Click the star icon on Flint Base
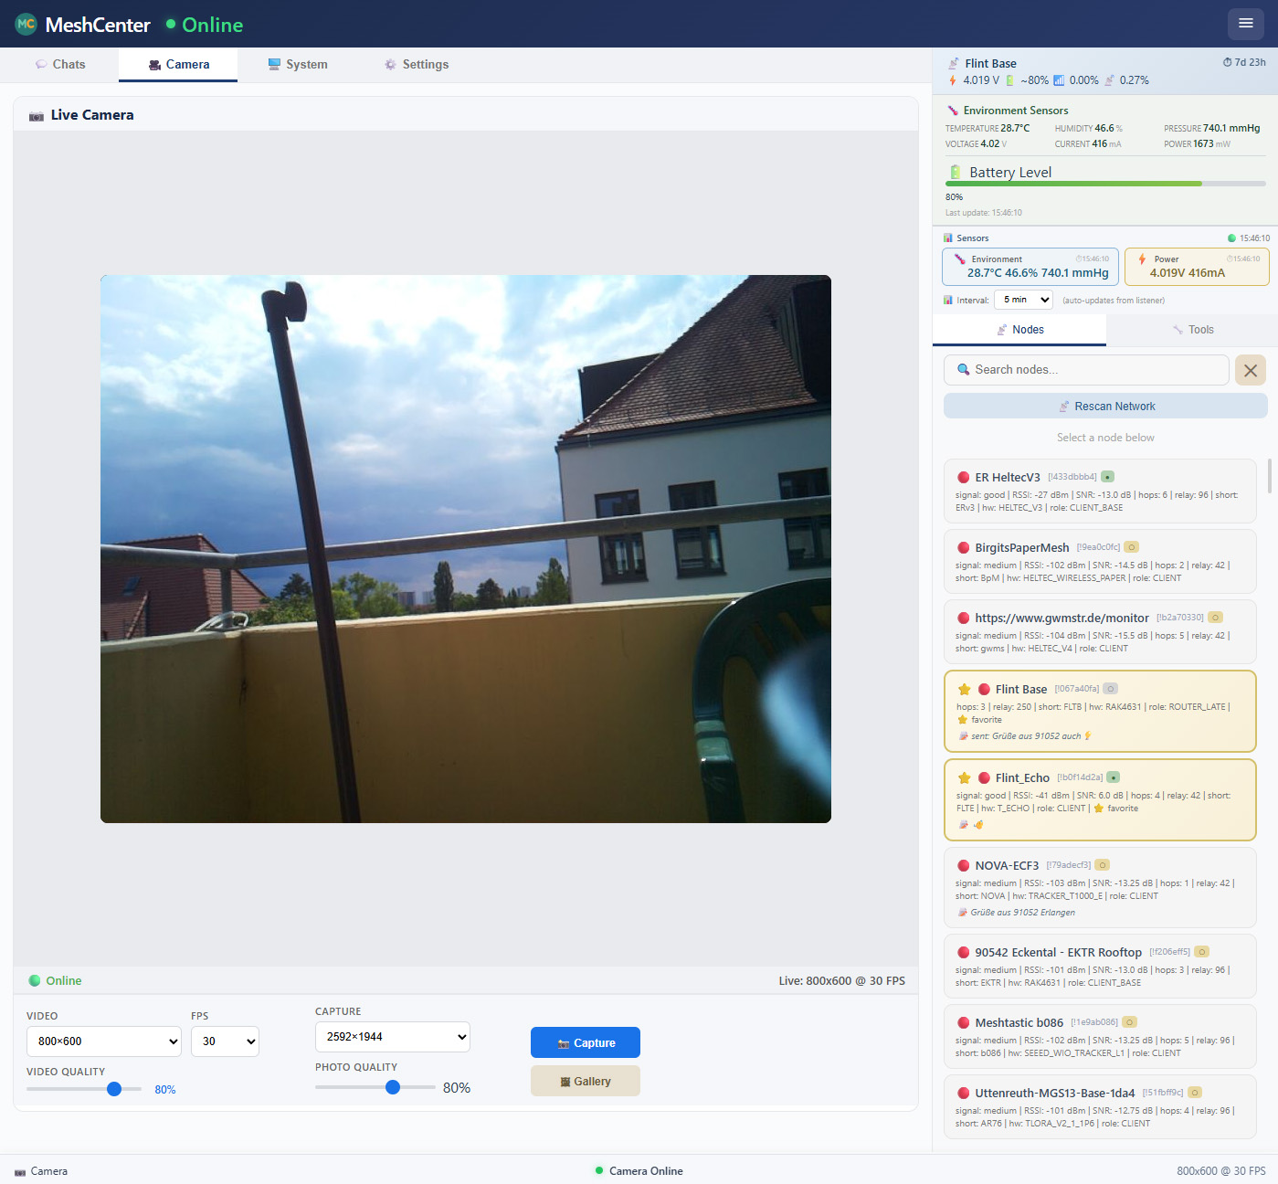The width and height of the screenshot is (1278, 1184). (x=964, y=690)
